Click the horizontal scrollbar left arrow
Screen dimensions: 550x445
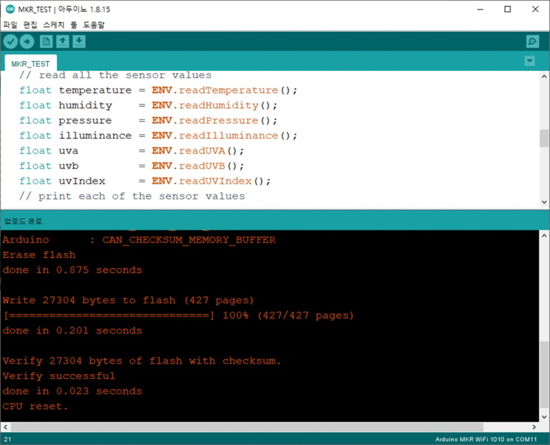(x=5, y=427)
